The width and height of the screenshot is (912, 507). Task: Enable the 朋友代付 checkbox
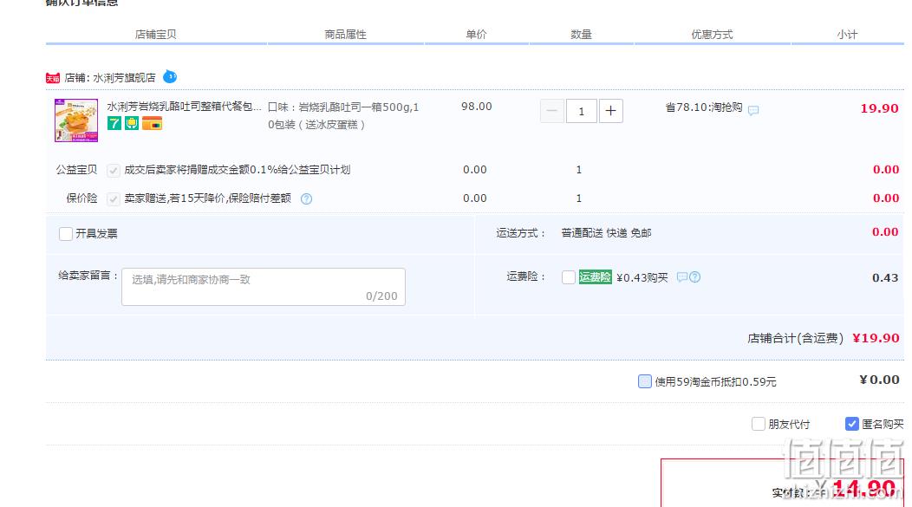pos(759,424)
